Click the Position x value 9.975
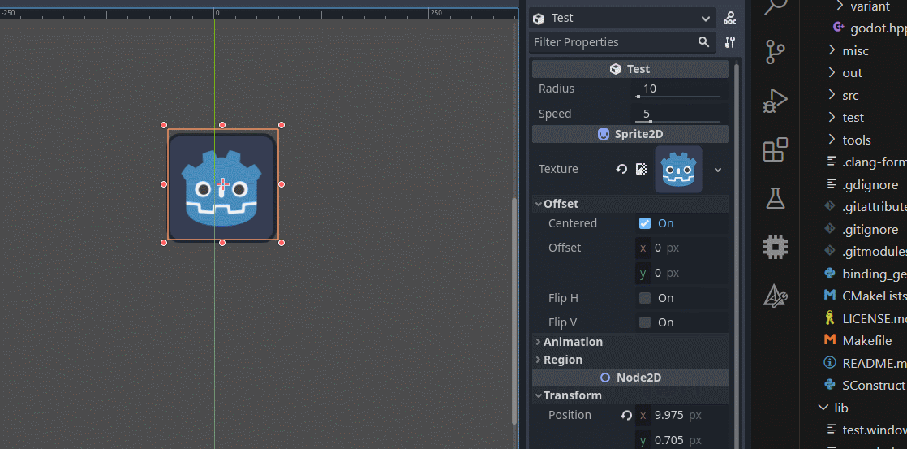Image resolution: width=907 pixels, height=449 pixels. [x=668, y=416]
